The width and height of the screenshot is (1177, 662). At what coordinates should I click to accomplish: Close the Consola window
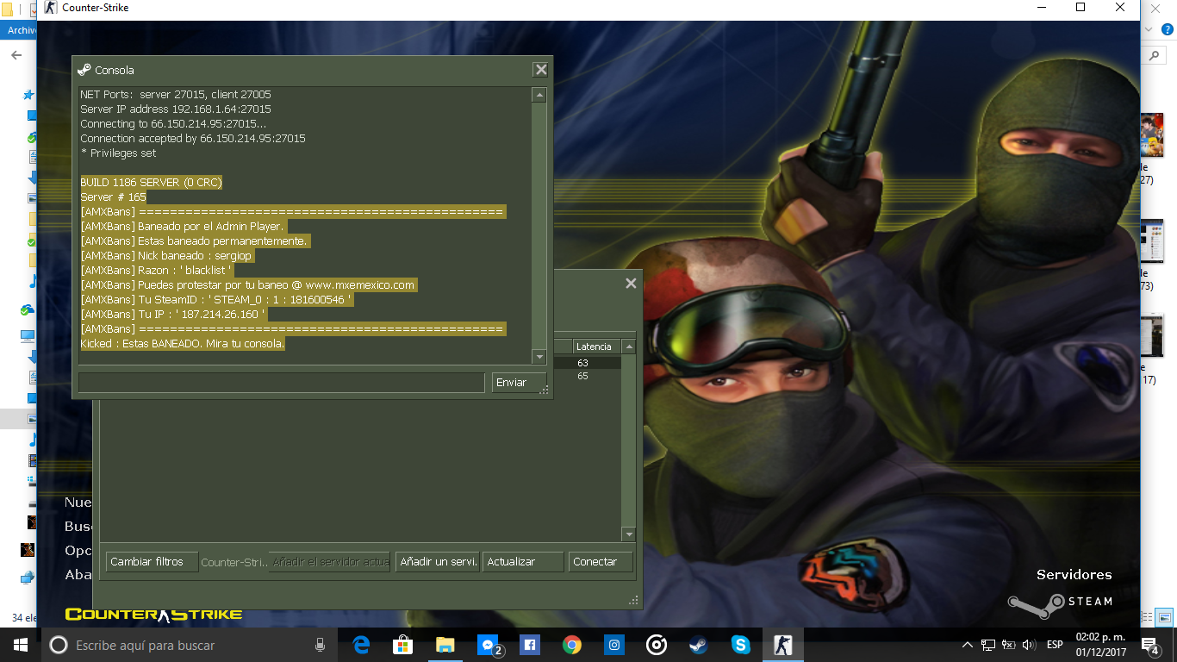540,70
